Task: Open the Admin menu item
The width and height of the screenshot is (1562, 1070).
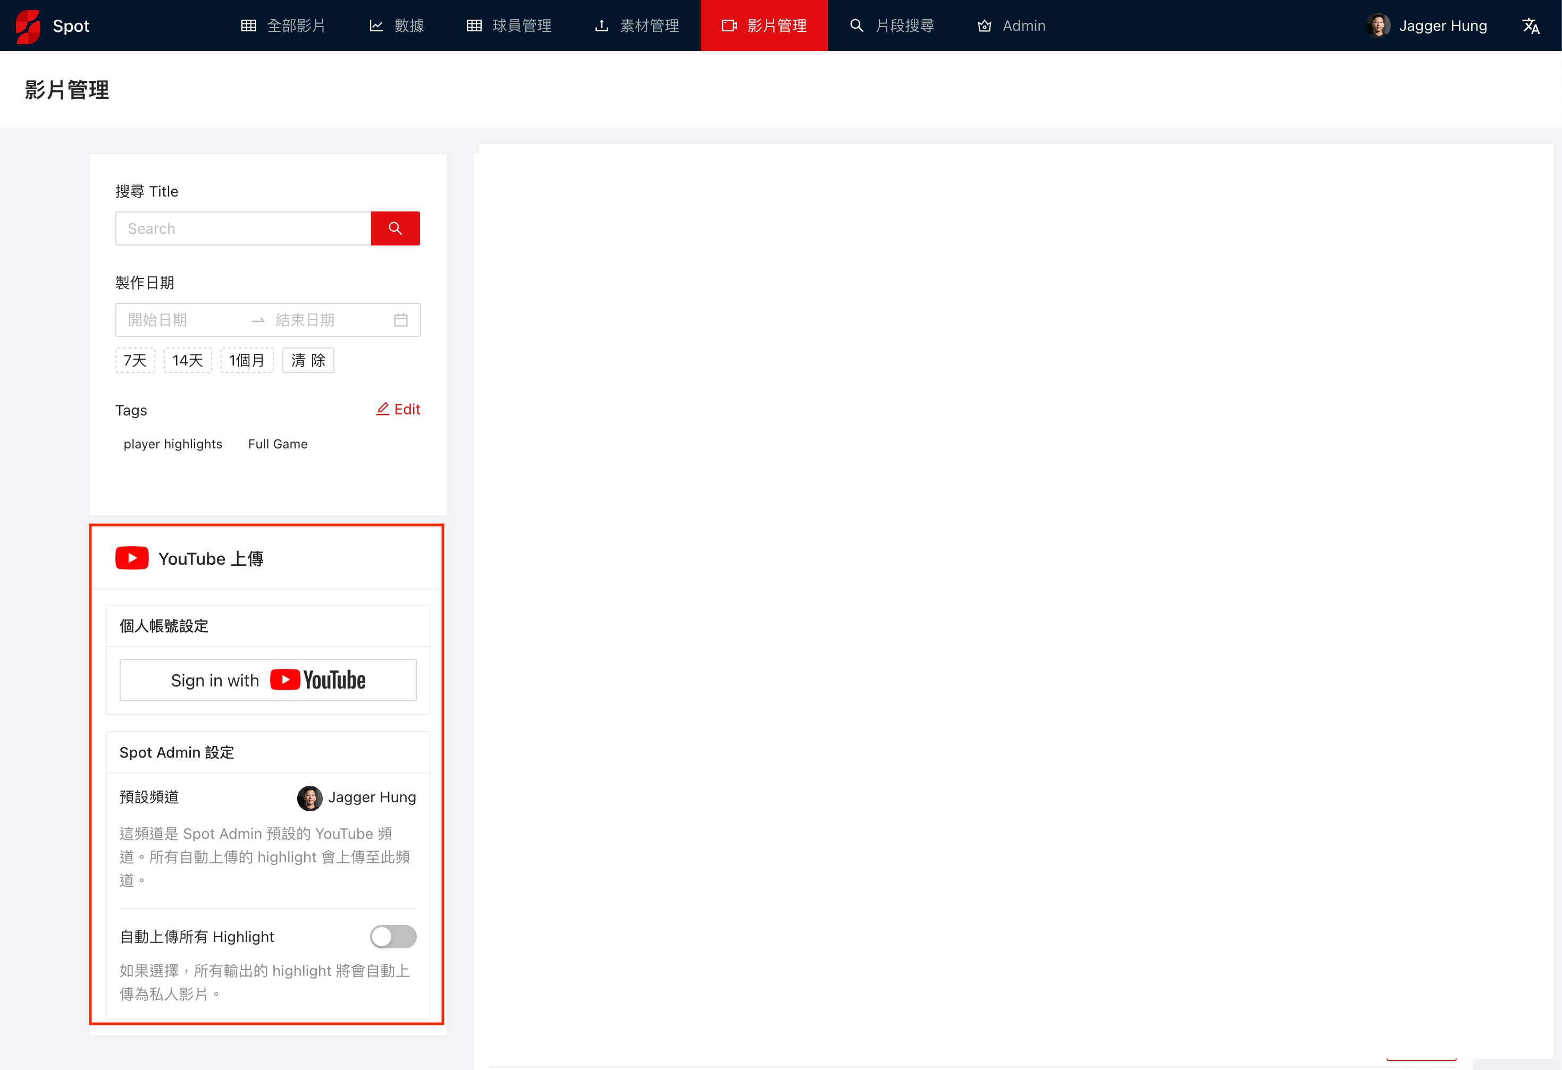Action: [1011, 26]
